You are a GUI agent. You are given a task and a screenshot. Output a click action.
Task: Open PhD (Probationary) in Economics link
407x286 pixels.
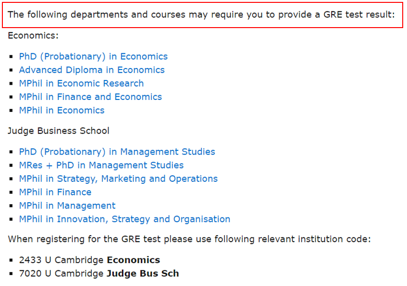93,57
